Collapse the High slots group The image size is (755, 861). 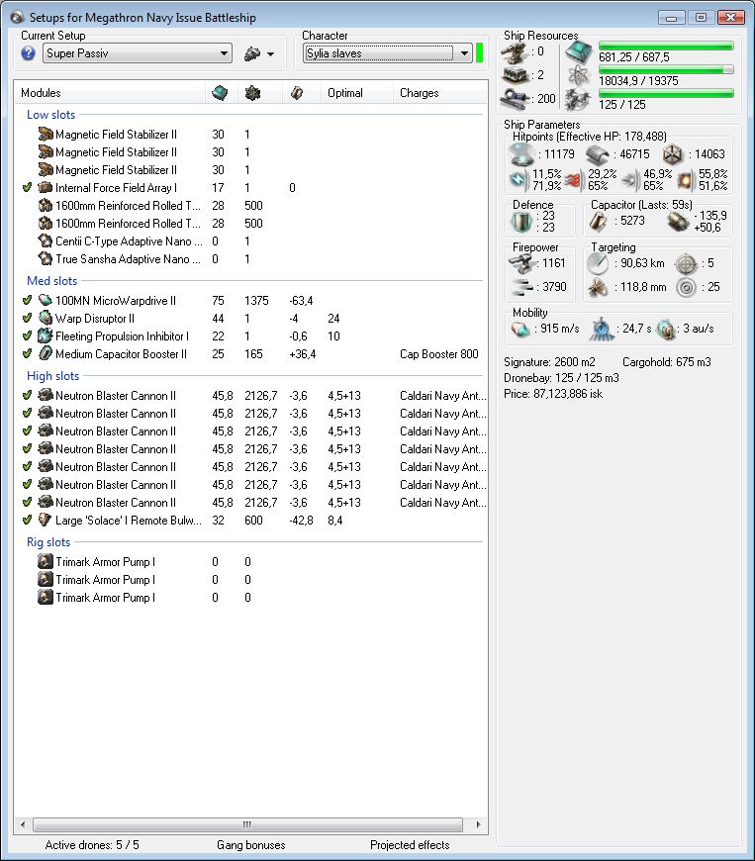tap(53, 376)
